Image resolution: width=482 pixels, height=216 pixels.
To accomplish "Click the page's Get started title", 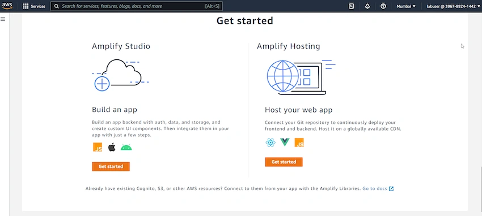I will coord(245,20).
